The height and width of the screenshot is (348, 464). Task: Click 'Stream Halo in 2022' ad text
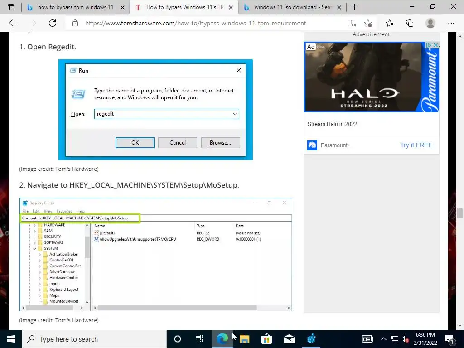[332, 124]
